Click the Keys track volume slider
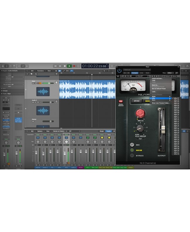 (48, 83)
